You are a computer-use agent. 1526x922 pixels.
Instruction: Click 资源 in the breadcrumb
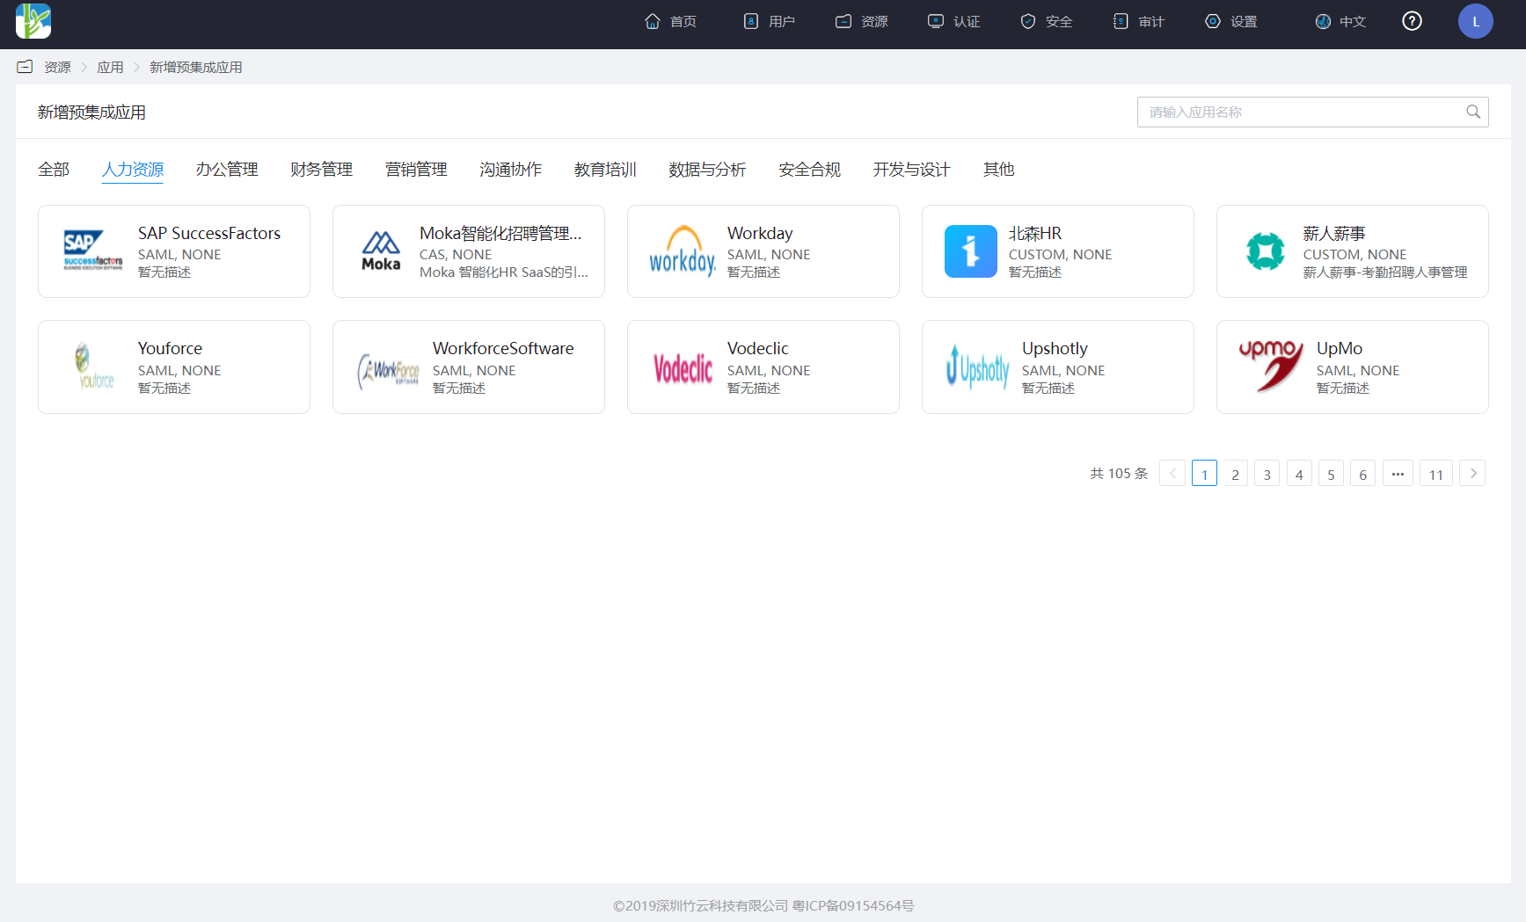tap(58, 68)
